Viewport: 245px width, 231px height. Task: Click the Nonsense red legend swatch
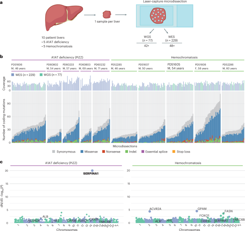click(x=103, y=151)
